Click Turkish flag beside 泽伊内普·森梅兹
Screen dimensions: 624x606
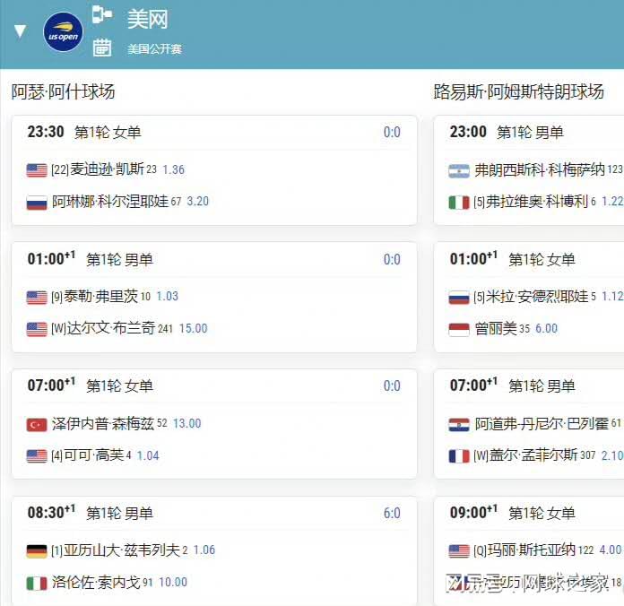coord(37,424)
